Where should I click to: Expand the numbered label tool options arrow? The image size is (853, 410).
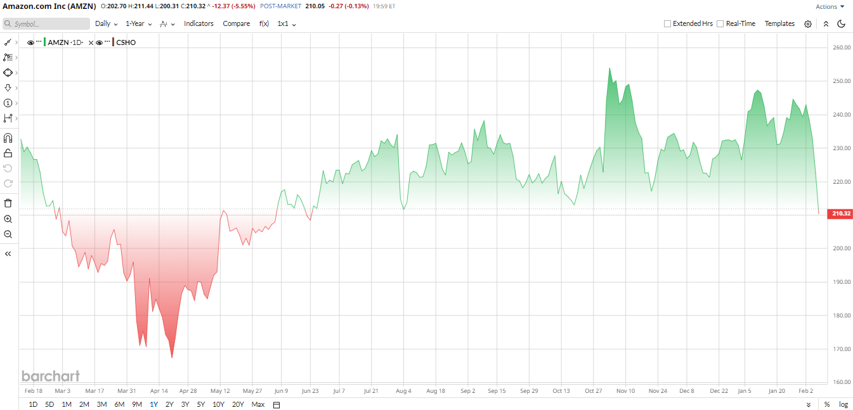point(16,103)
